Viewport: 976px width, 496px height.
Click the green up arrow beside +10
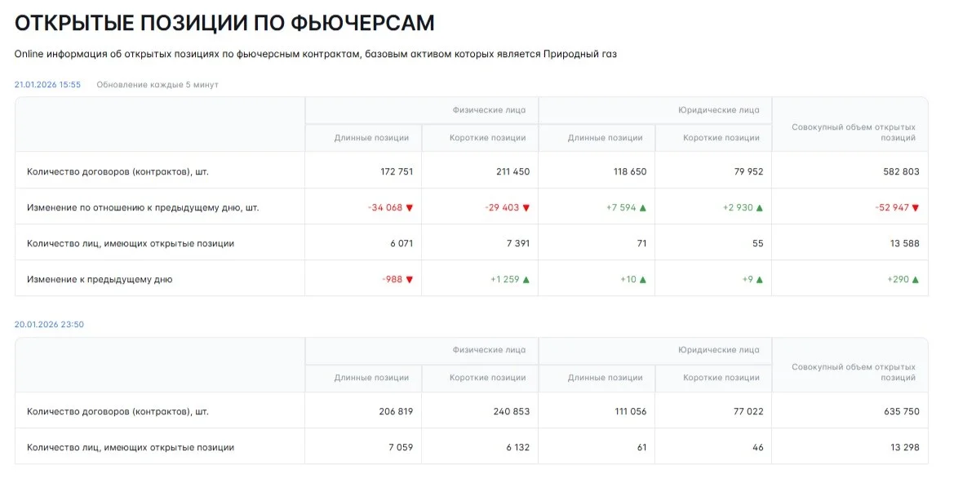click(643, 280)
